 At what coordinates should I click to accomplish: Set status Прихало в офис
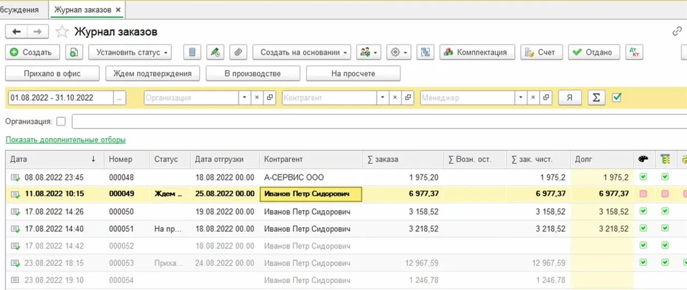pyautogui.click(x=53, y=73)
